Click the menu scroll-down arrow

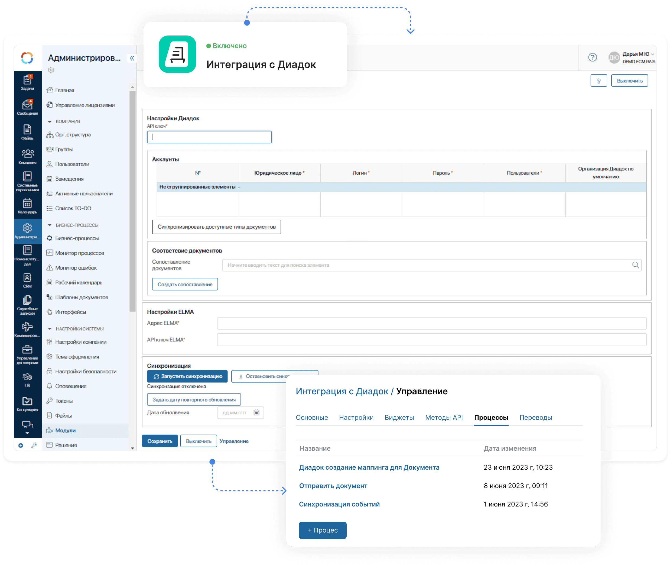coord(132,448)
